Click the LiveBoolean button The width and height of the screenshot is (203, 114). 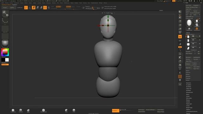(x=20, y=8)
